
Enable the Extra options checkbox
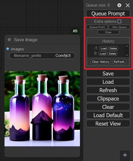(119, 21)
